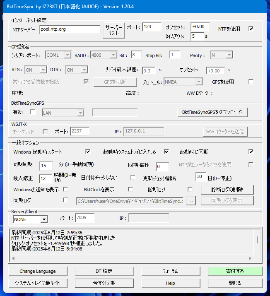This screenshot has width=270, height=296.
Task: Click the NTPサーバー pool.ntp.org field
Action: (x=70, y=29)
